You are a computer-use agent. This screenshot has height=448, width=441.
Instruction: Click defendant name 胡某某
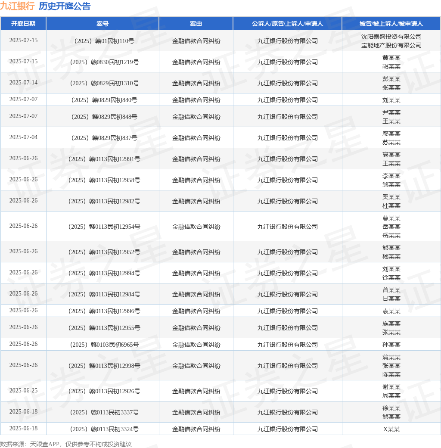tap(391, 67)
